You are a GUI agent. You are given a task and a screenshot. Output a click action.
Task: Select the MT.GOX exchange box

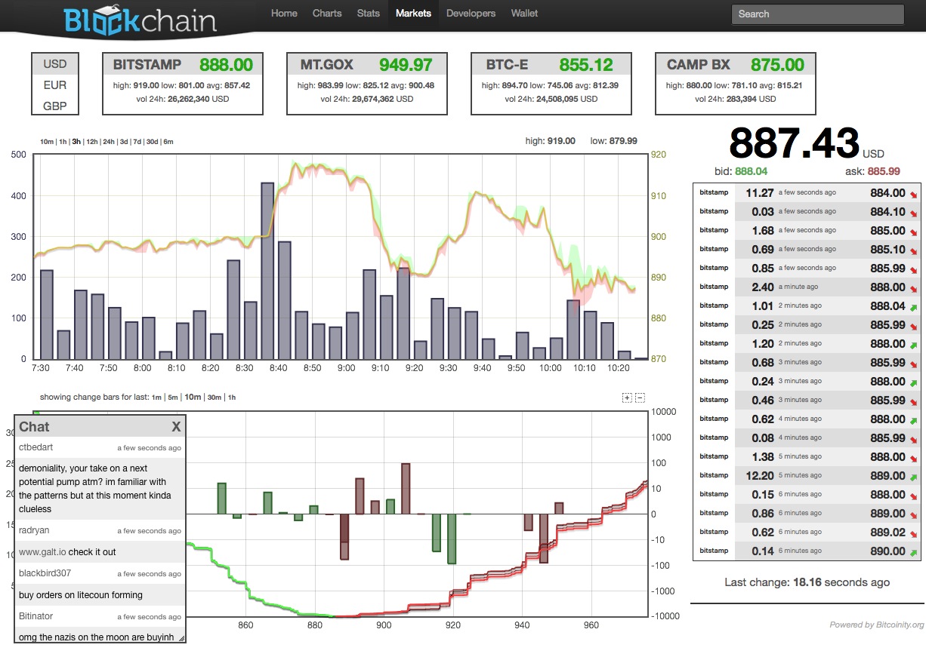[x=367, y=83]
